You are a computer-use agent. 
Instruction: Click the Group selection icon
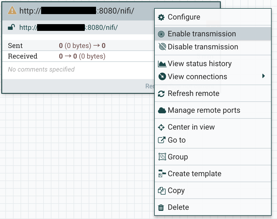[162, 157]
